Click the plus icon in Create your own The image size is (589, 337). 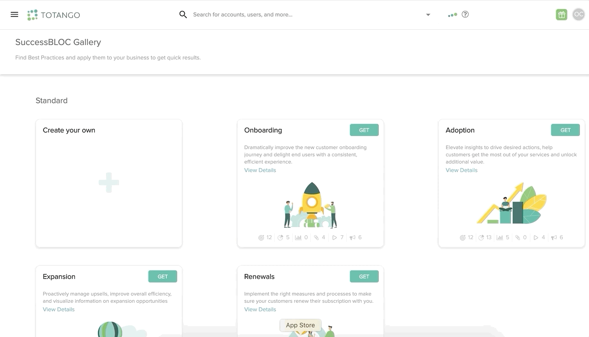[x=109, y=182]
